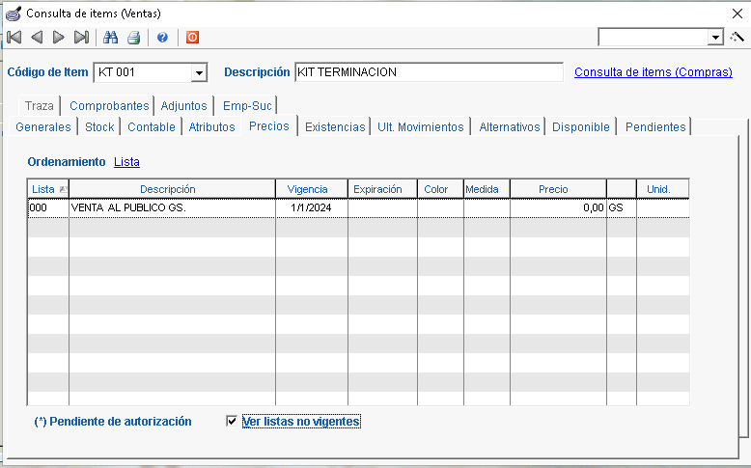Switch to the Stock tab
Screen dimensions: 751x468
(99, 126)
